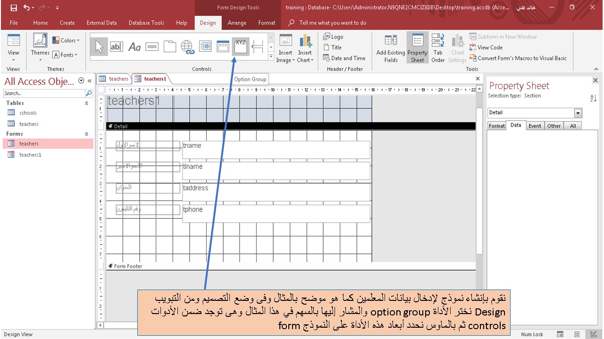This screenshot has width=604, height=339.
Task: Open the Fonts theme dropdown
Action: click(x=66, y=55)
